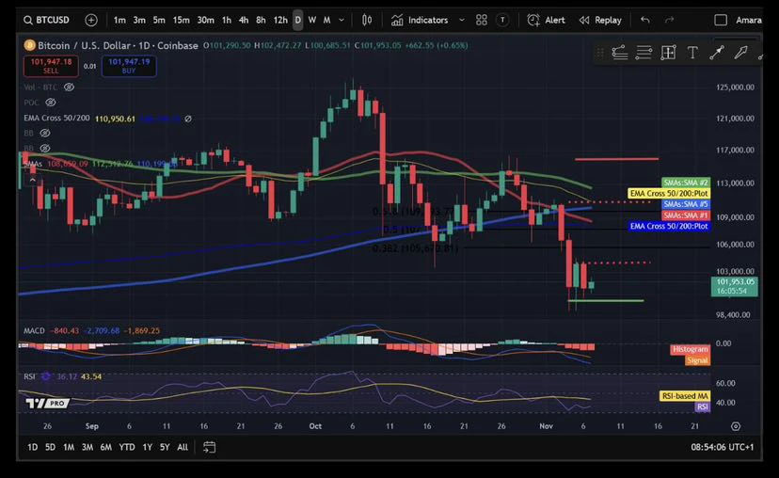This screenshot has height=478, width=779.
Task: Open the candlestick chart type selector
Action: [367, 20]
